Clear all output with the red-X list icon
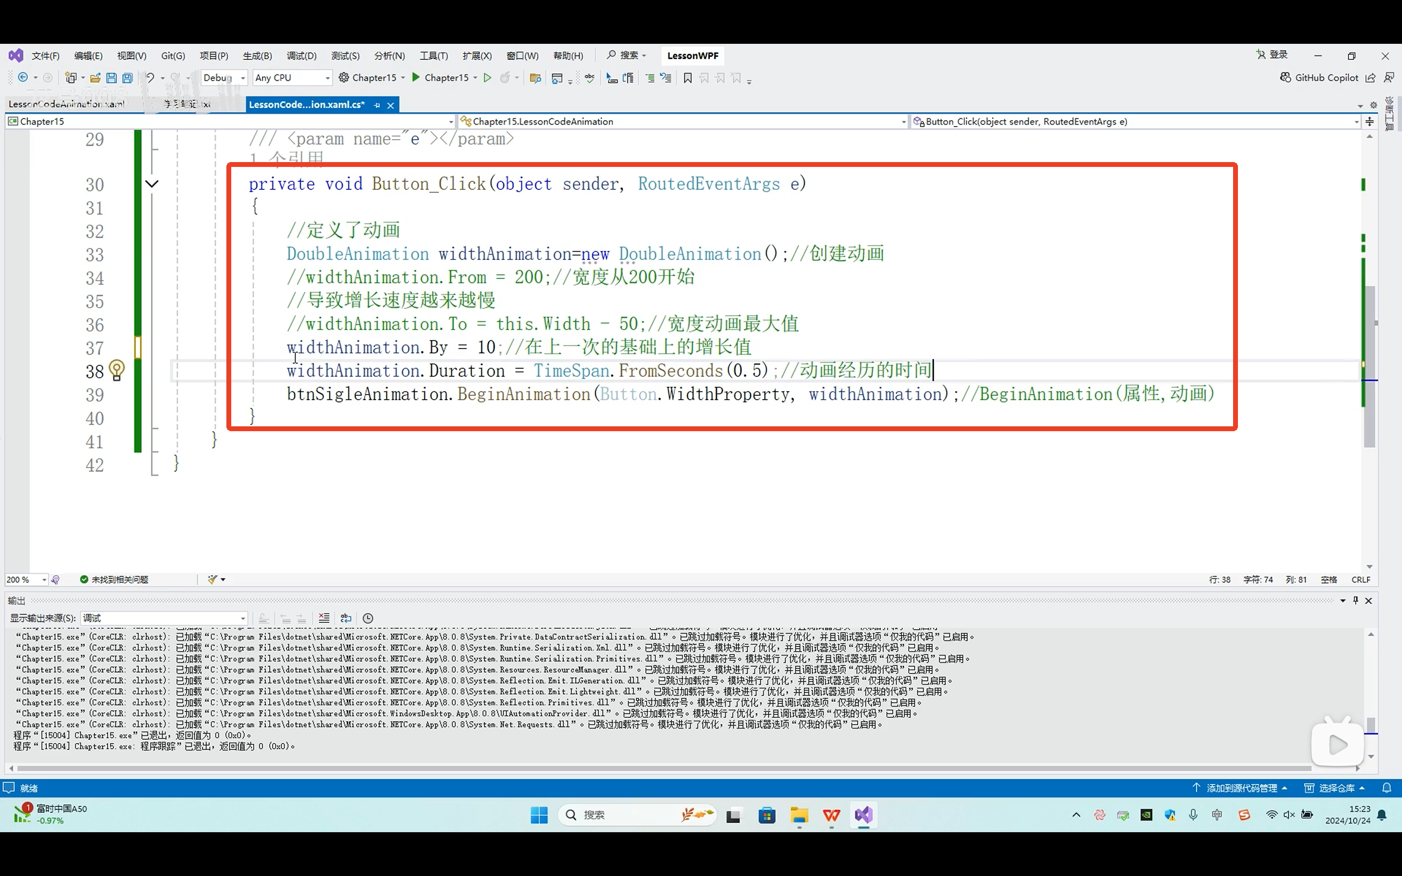1402x876 pixels. 324,618
